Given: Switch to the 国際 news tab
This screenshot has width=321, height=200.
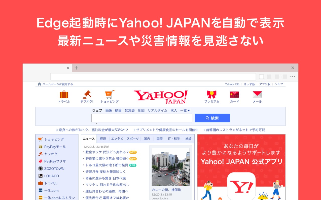Looking at the screenshot, I should 159,139.
